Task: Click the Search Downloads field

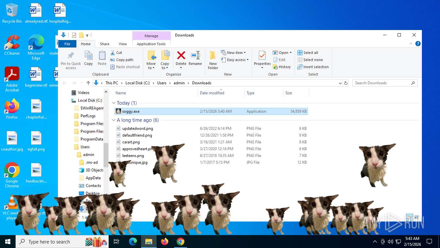Action: pyautogui.click(x=385, y=83)
